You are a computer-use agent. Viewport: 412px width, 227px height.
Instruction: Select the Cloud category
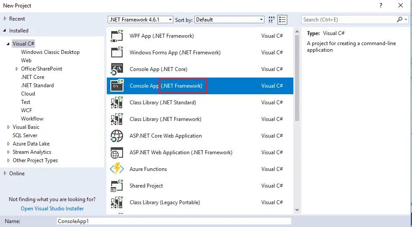point(28,94)
